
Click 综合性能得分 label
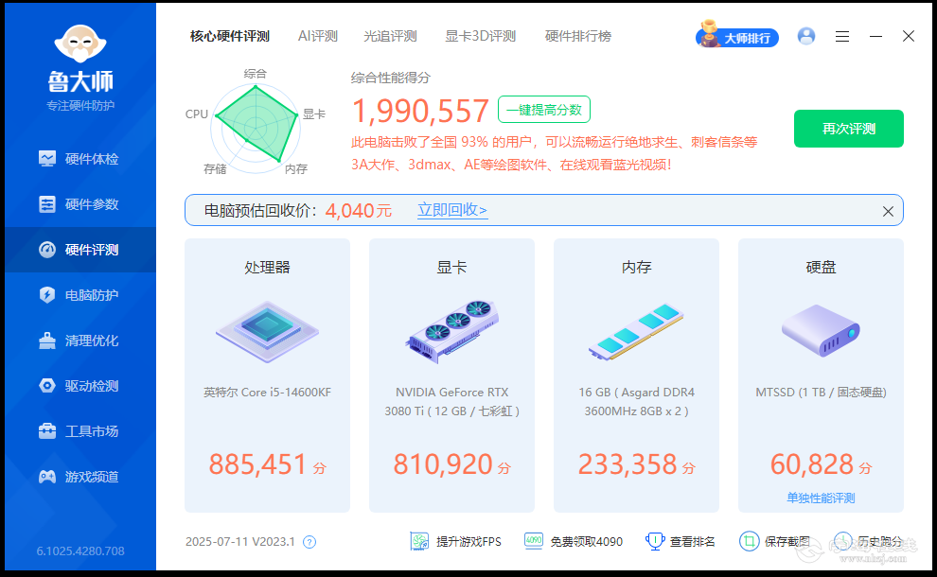click(391, 78)
